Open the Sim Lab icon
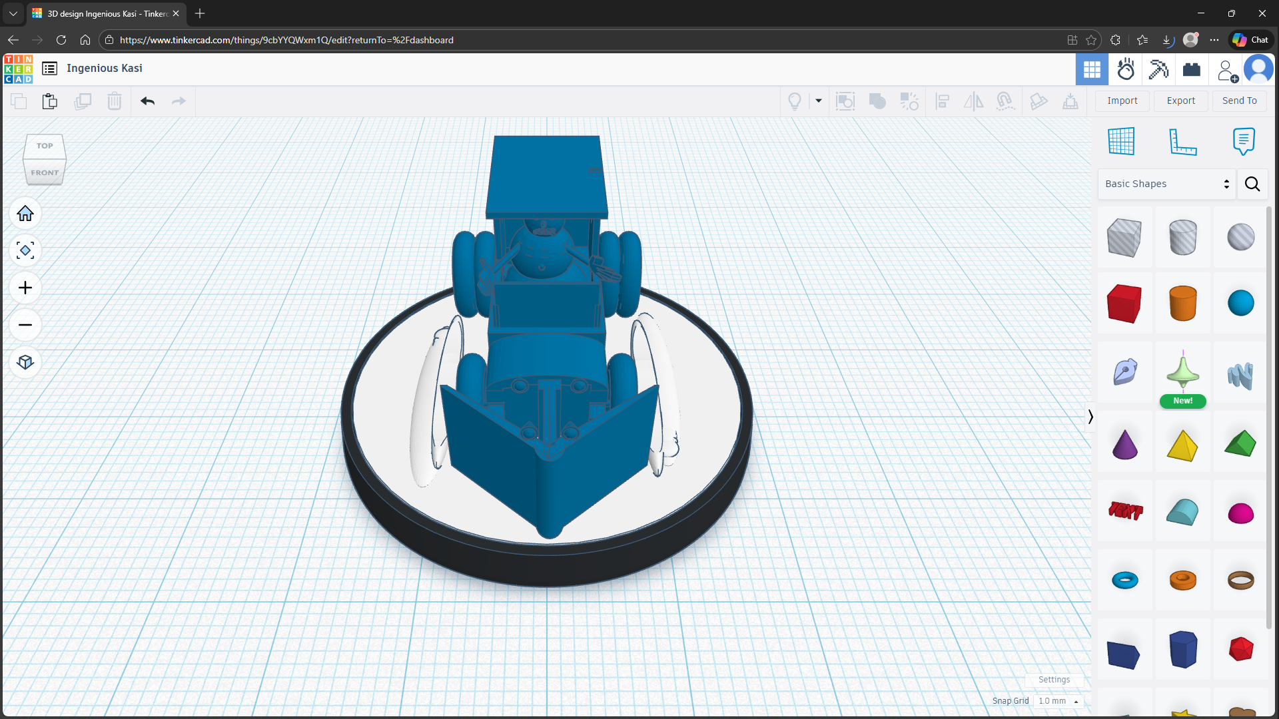This screenshot has width=1279, height=719. pos(1126,69)
